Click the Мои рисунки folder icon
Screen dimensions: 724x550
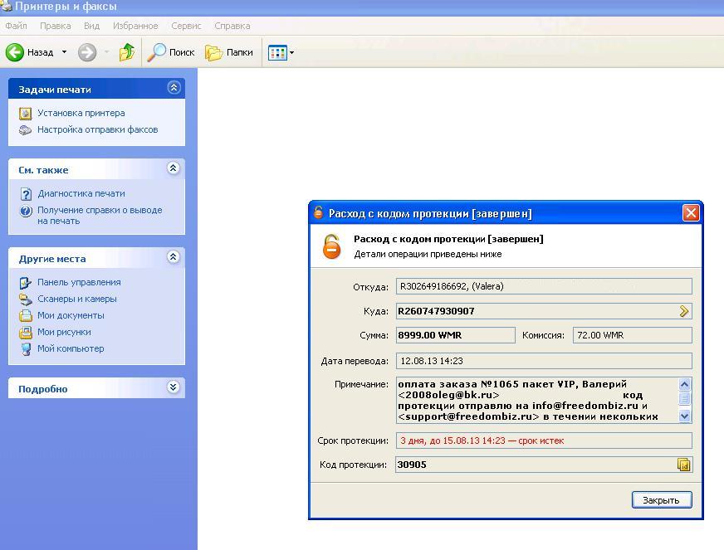click(26, 332)
